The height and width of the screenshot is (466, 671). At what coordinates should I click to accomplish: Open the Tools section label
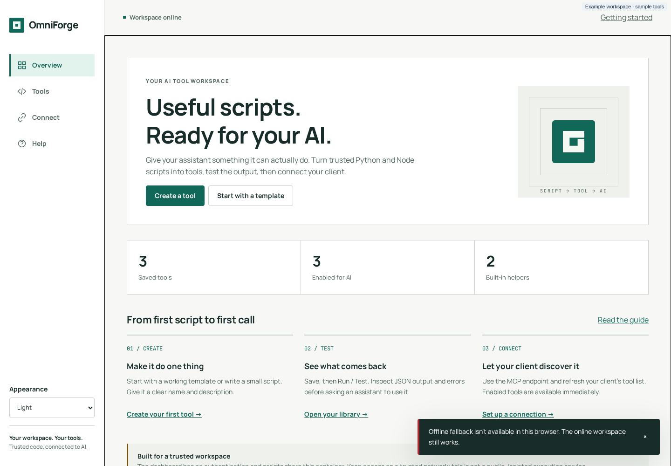(x=41, y=91)
